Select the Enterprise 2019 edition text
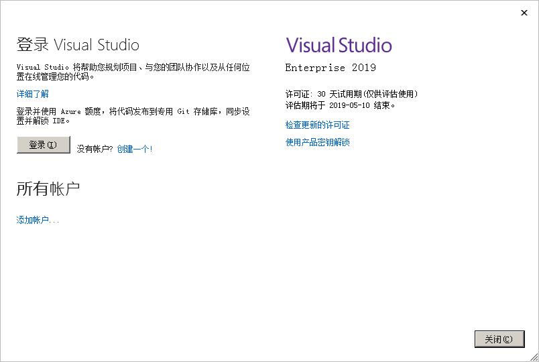 [331, 68]
